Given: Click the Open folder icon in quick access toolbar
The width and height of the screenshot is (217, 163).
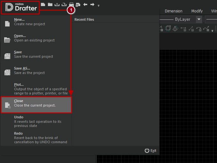Looking at the screenshot, I should [x=50, y=4].
